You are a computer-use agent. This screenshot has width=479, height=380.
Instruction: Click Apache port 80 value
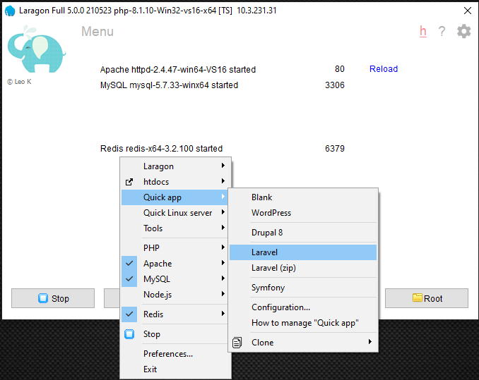click(339, 69)
